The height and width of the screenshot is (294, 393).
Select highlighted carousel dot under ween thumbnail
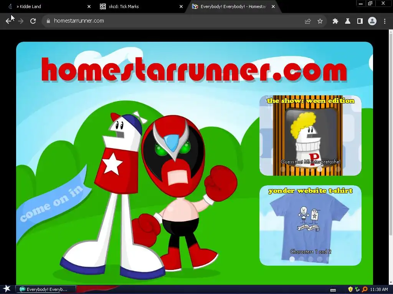pyautogui.click(x=320, y=169)
